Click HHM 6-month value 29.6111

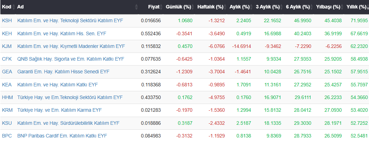pos(303,97)
